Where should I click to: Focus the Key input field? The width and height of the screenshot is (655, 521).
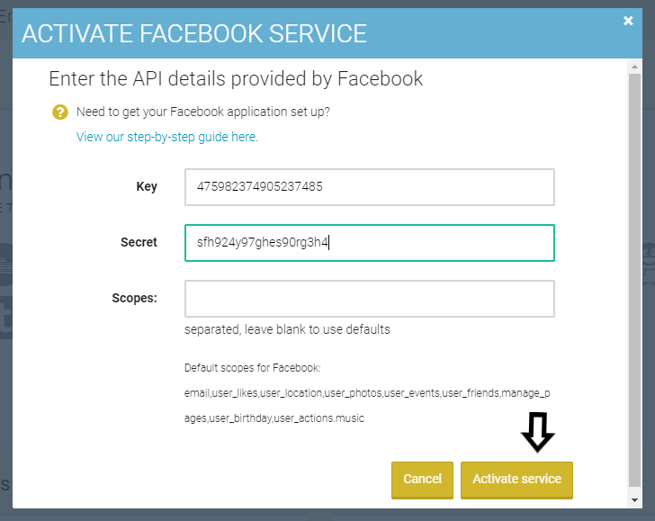coord(370,187)
